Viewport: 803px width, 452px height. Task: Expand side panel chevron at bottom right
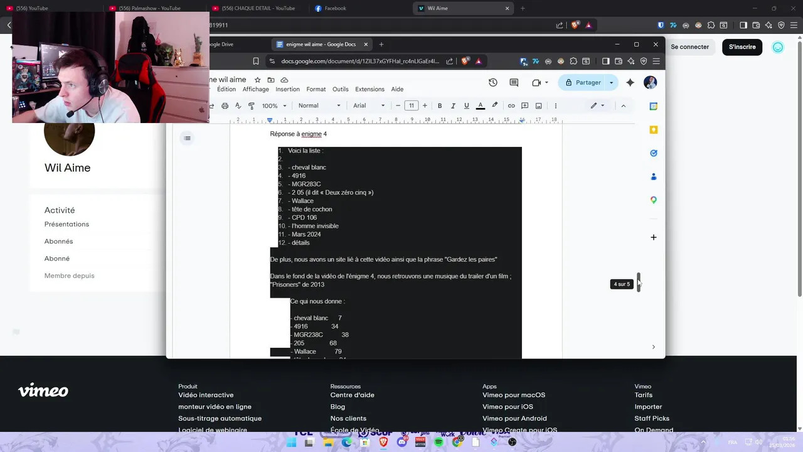[x=653, y=347]
